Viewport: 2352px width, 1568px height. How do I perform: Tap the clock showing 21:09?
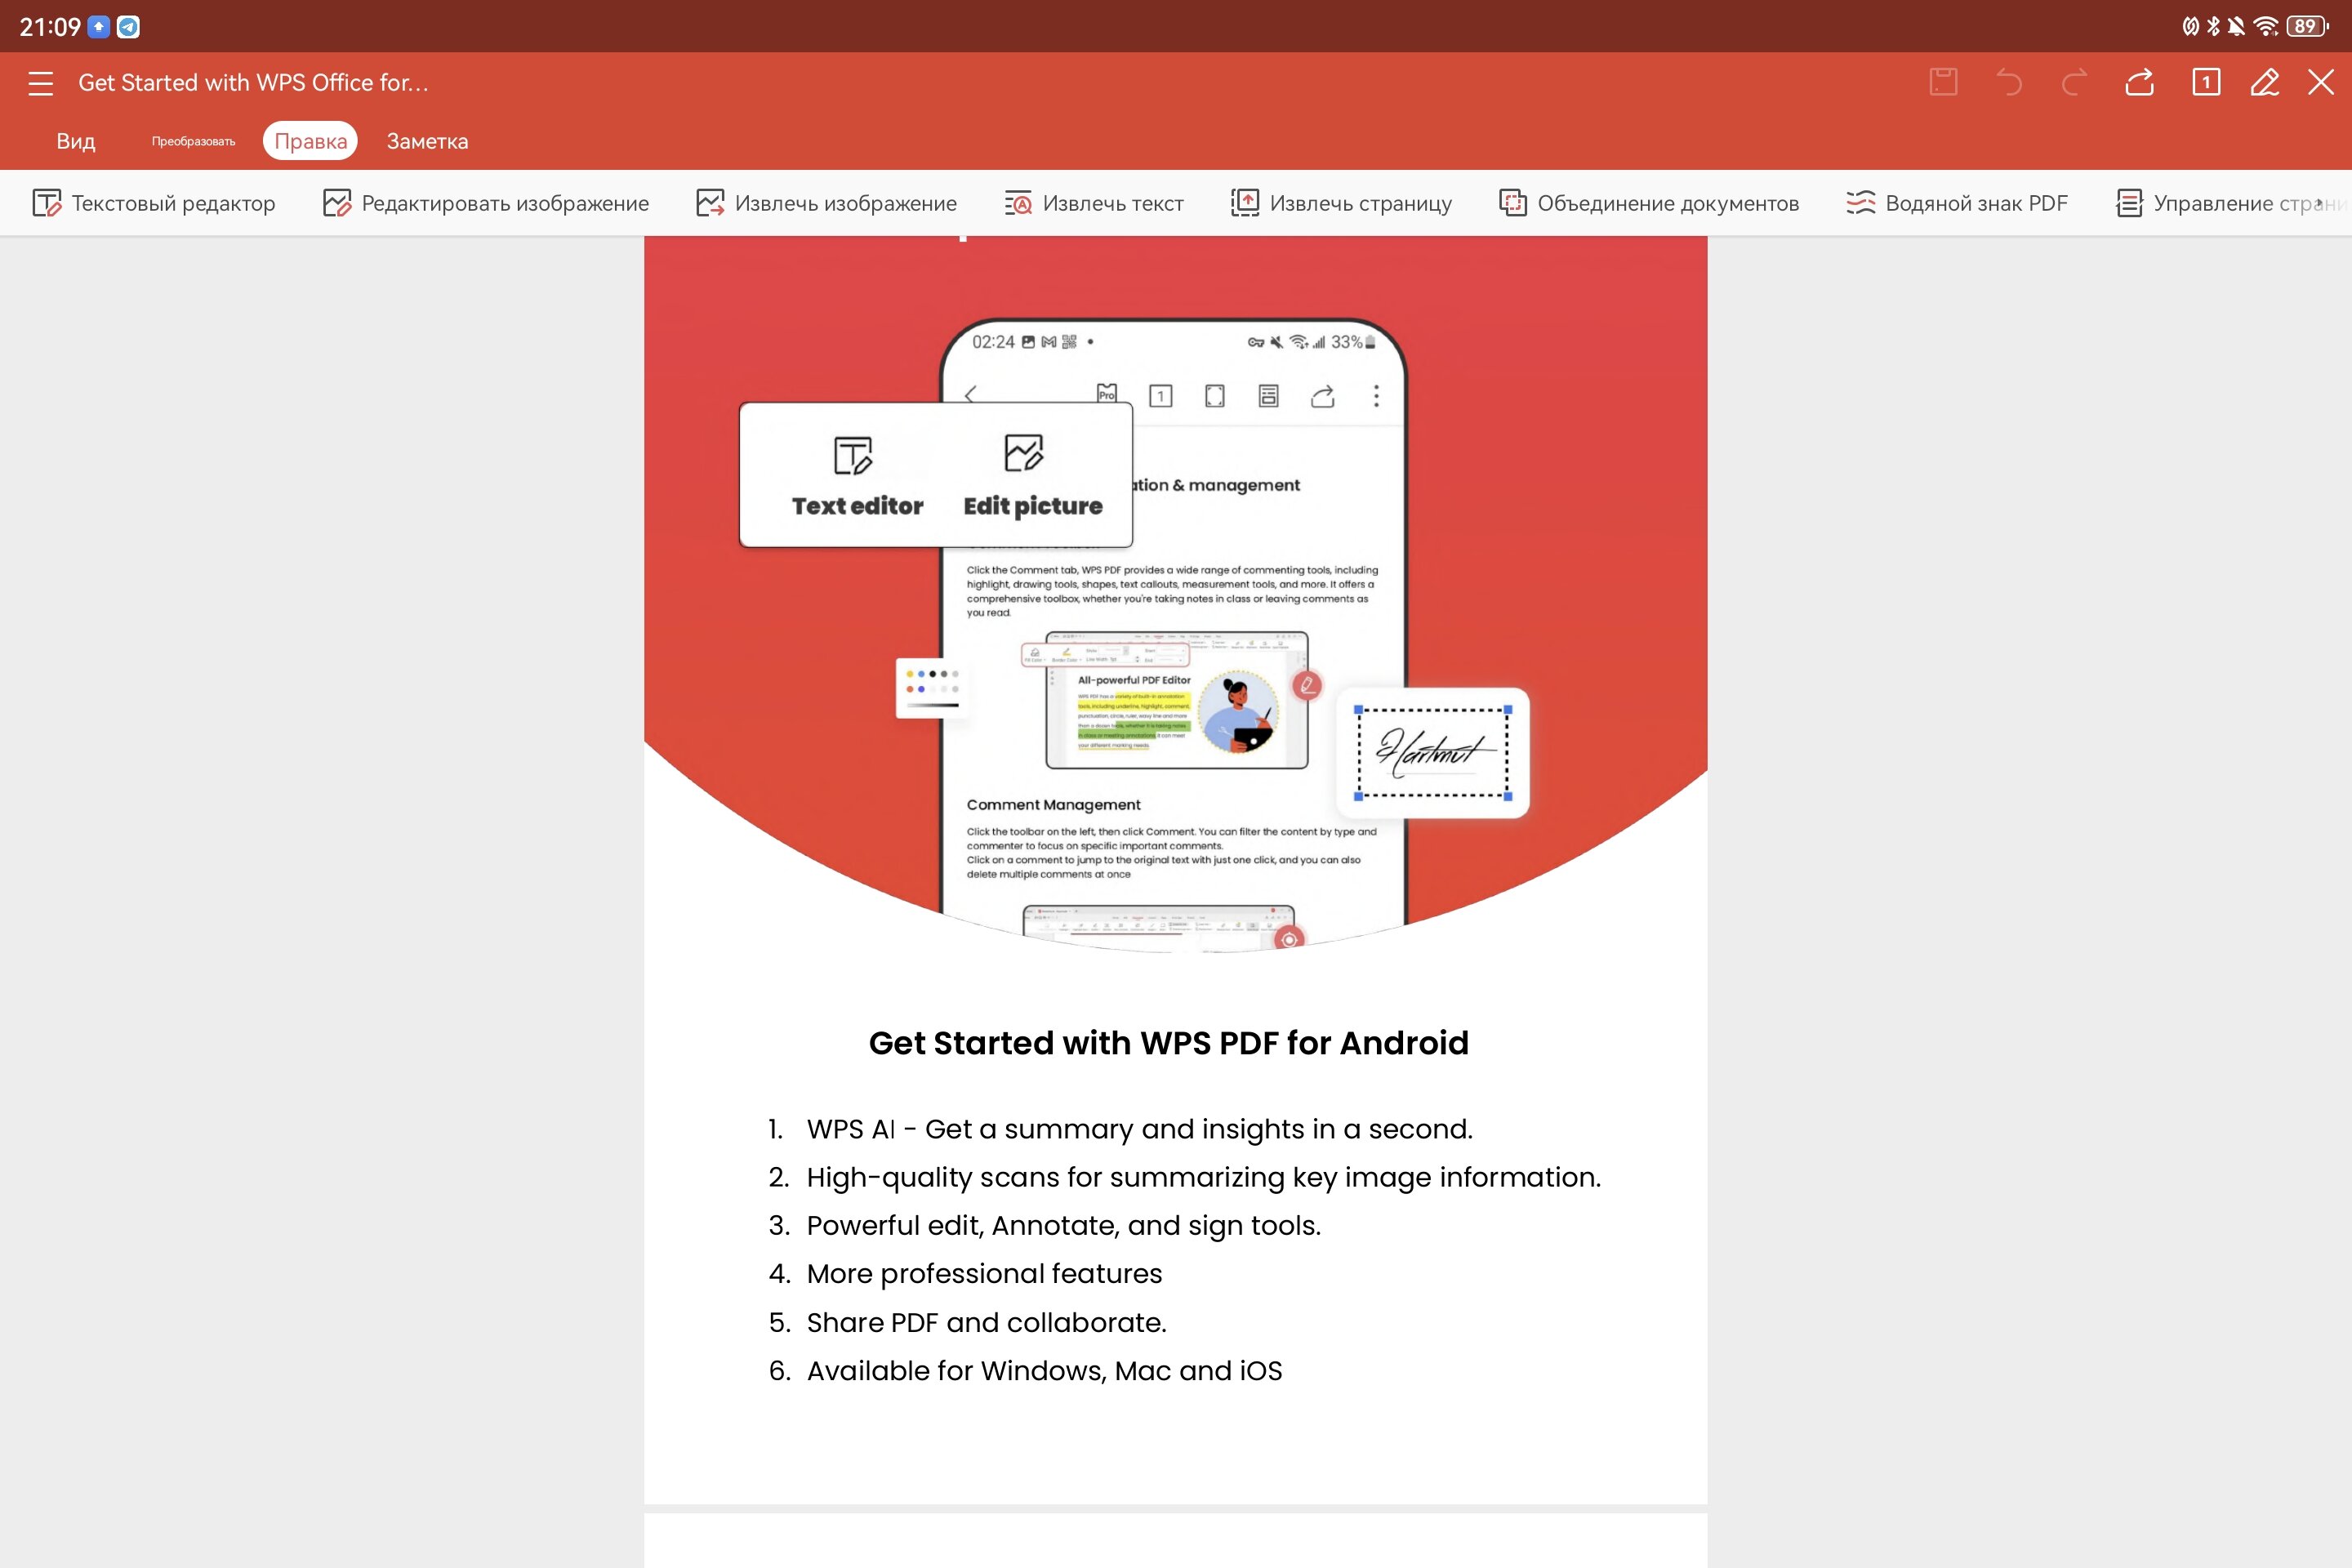tap(50, 27)
